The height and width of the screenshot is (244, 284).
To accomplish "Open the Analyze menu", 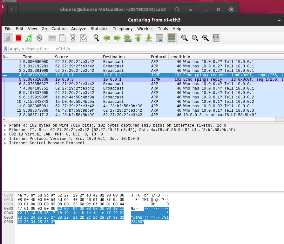I will pos(78,29).
